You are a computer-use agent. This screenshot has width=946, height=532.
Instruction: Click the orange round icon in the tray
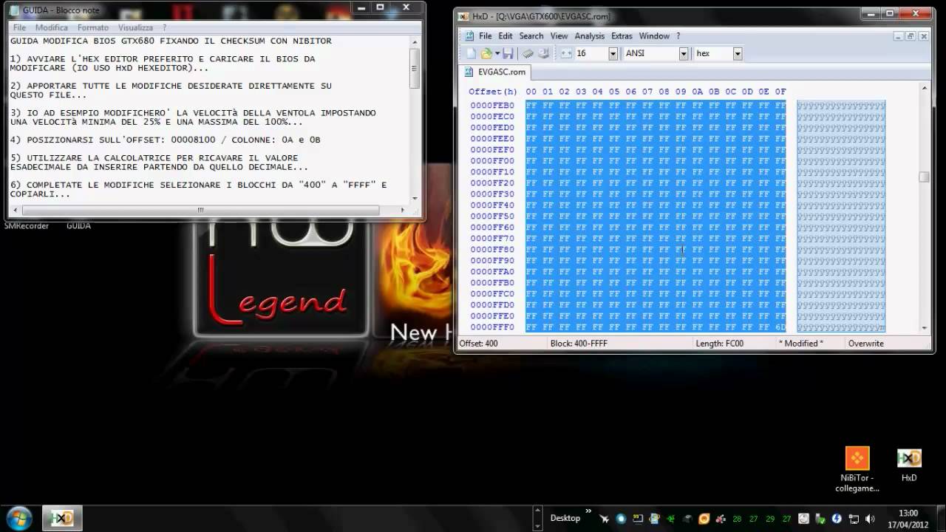click(x=704, y=519)
